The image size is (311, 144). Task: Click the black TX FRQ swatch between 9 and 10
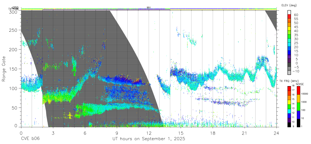(x=289, y=124)
